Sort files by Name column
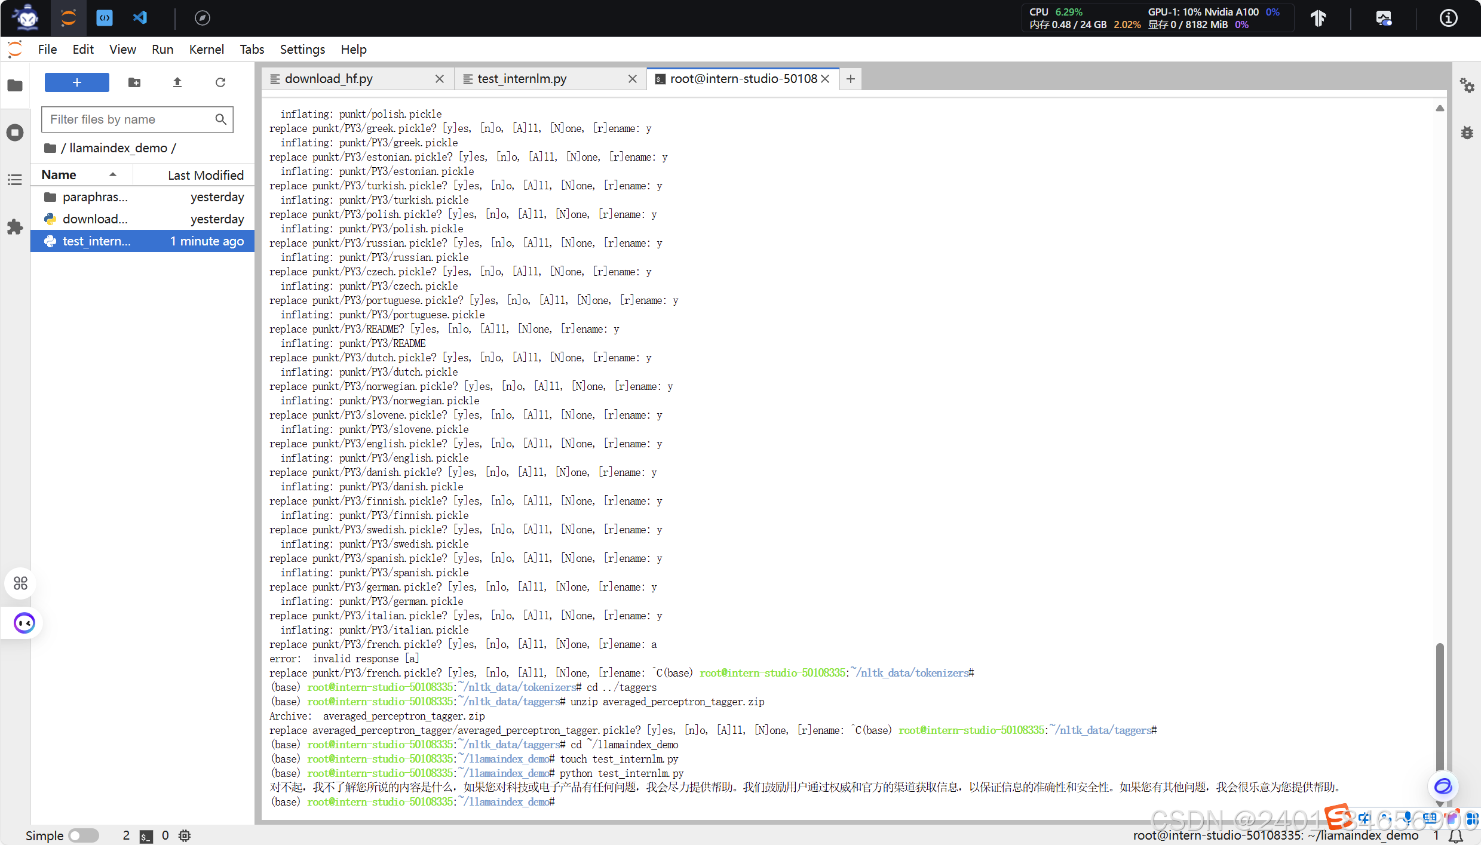This screenshot has height=845, width=1481. coord(59,175)
